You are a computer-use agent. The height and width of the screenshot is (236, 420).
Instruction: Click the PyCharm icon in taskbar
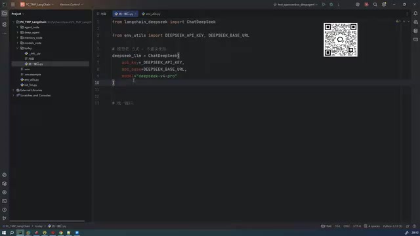(x=20, y=233)
